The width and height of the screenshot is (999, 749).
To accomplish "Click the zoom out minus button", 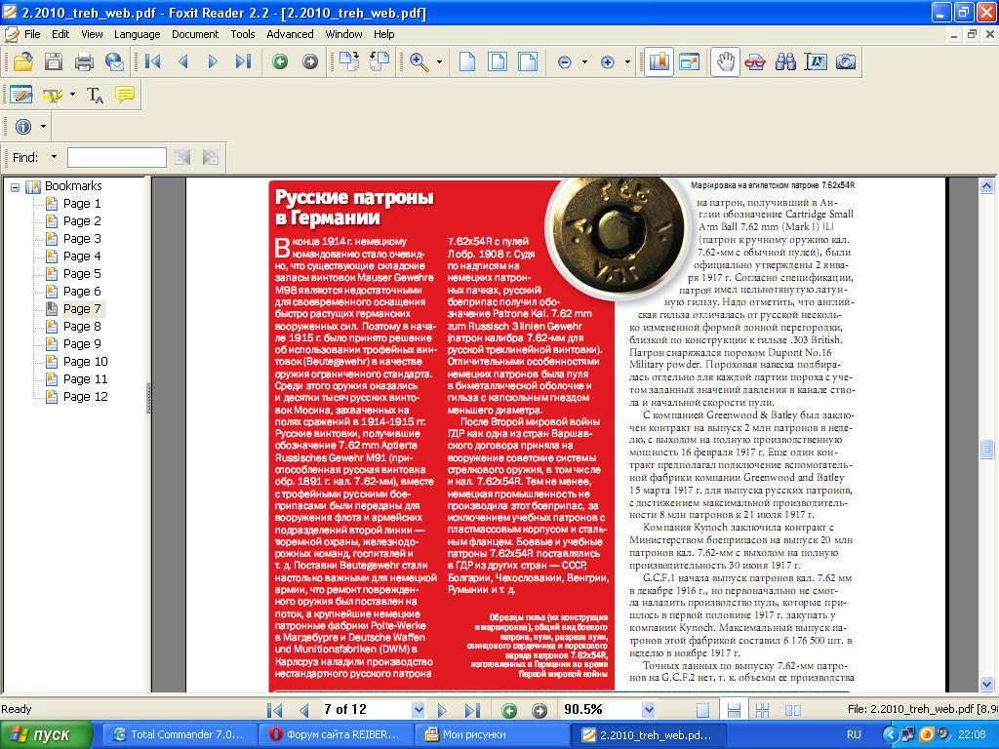I will pos(565,61).
